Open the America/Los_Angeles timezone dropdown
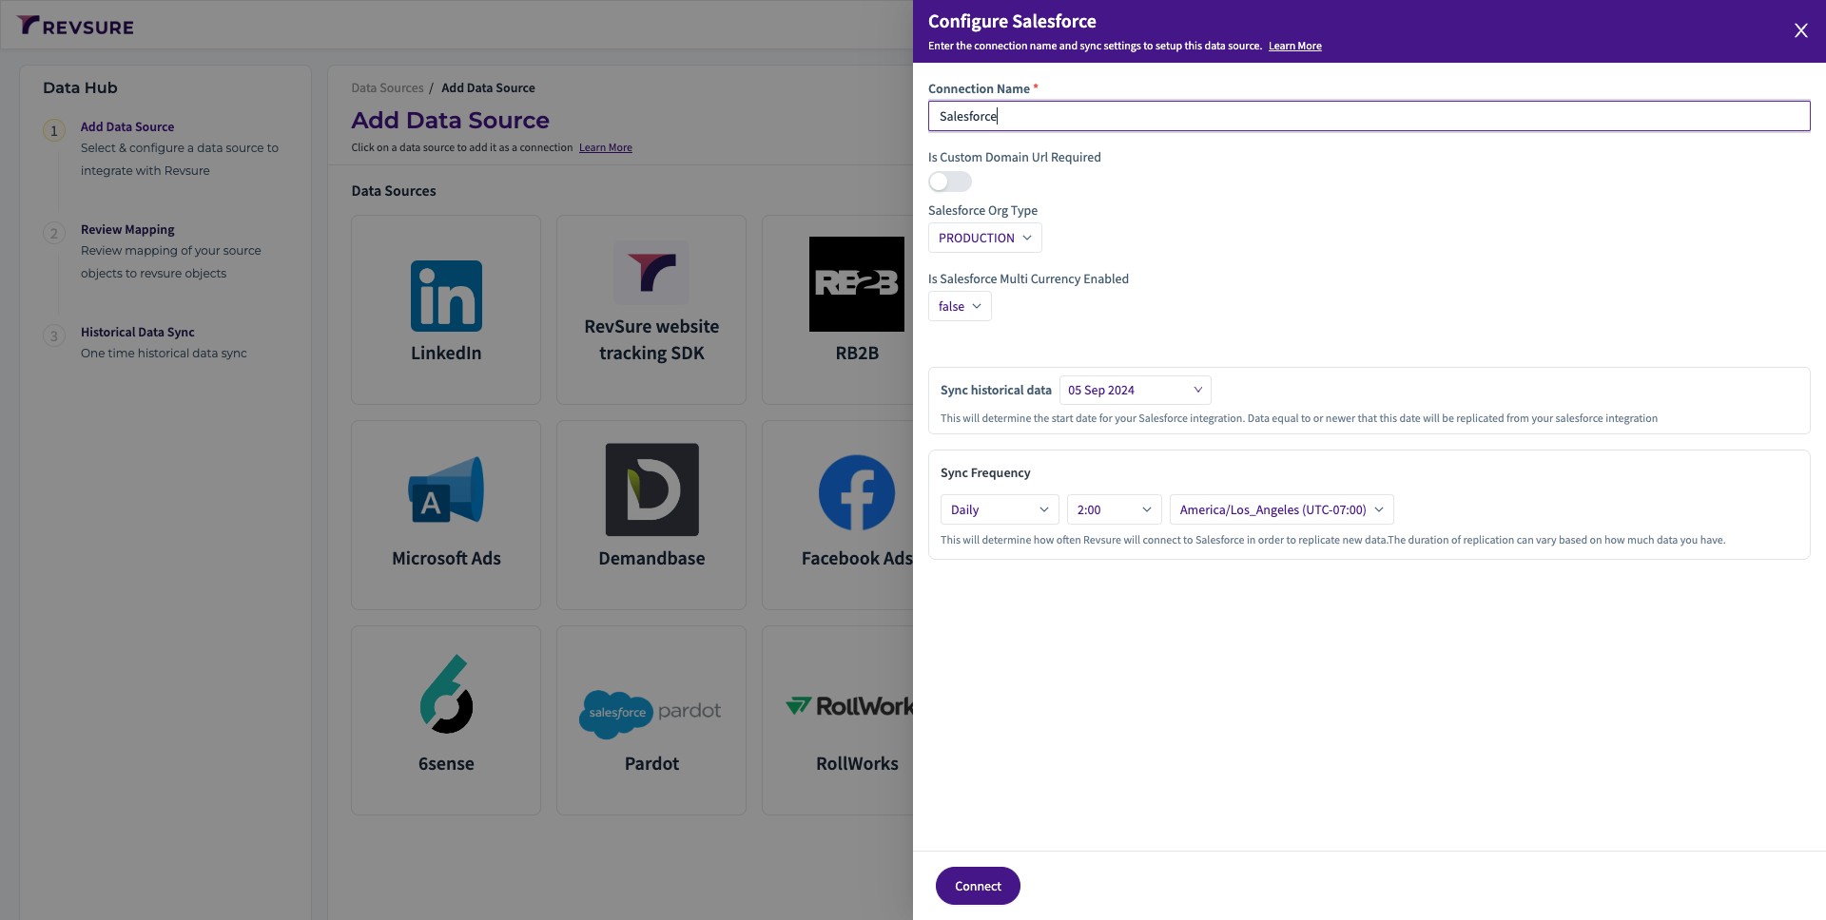Image resolution: width=1826 pixels, height=920 pixels. pos(1281,509)
